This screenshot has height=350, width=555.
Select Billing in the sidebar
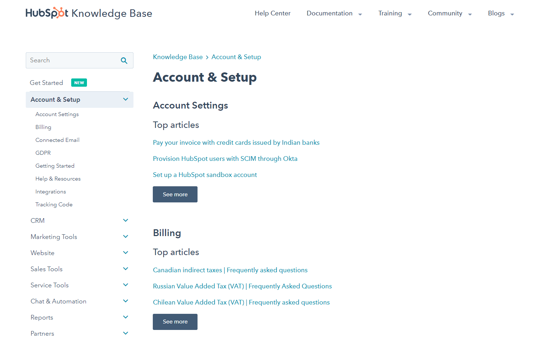point(43,127)
